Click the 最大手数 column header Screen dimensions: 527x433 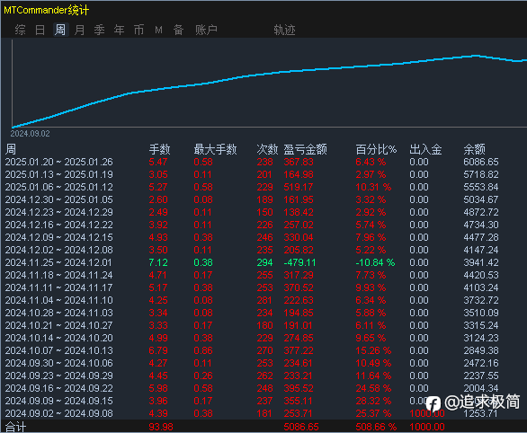click(216, 149)
